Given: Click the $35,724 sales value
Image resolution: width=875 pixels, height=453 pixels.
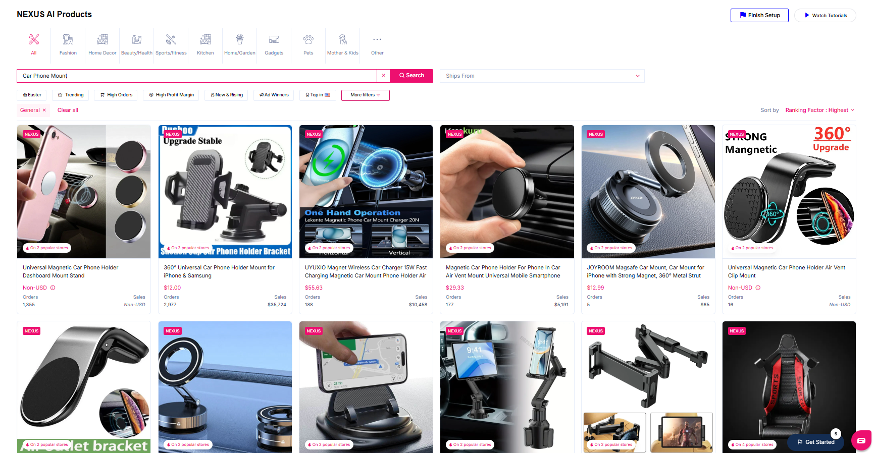Looking at the screenshot, I should (x=277, y=305).
